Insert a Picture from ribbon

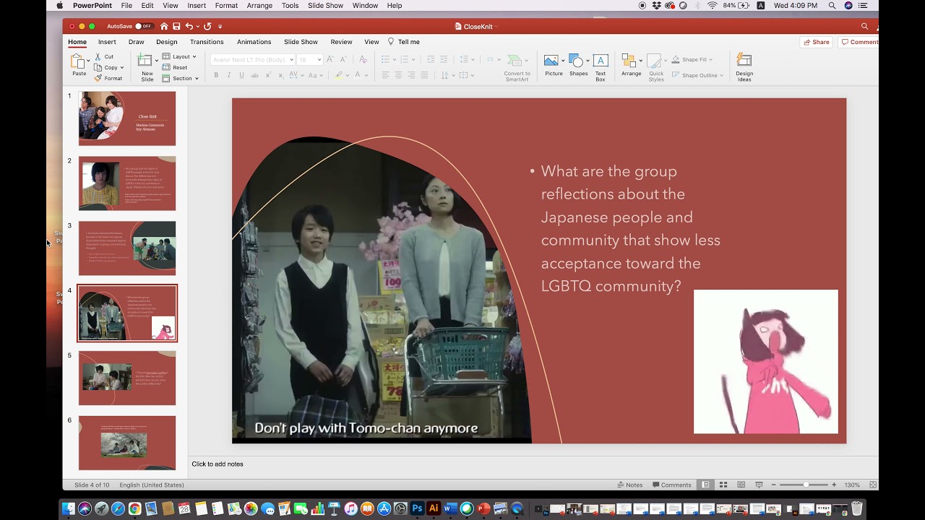[x=554, y=65]
